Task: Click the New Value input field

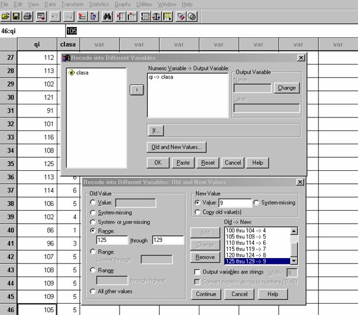Action: pos(234,202)
